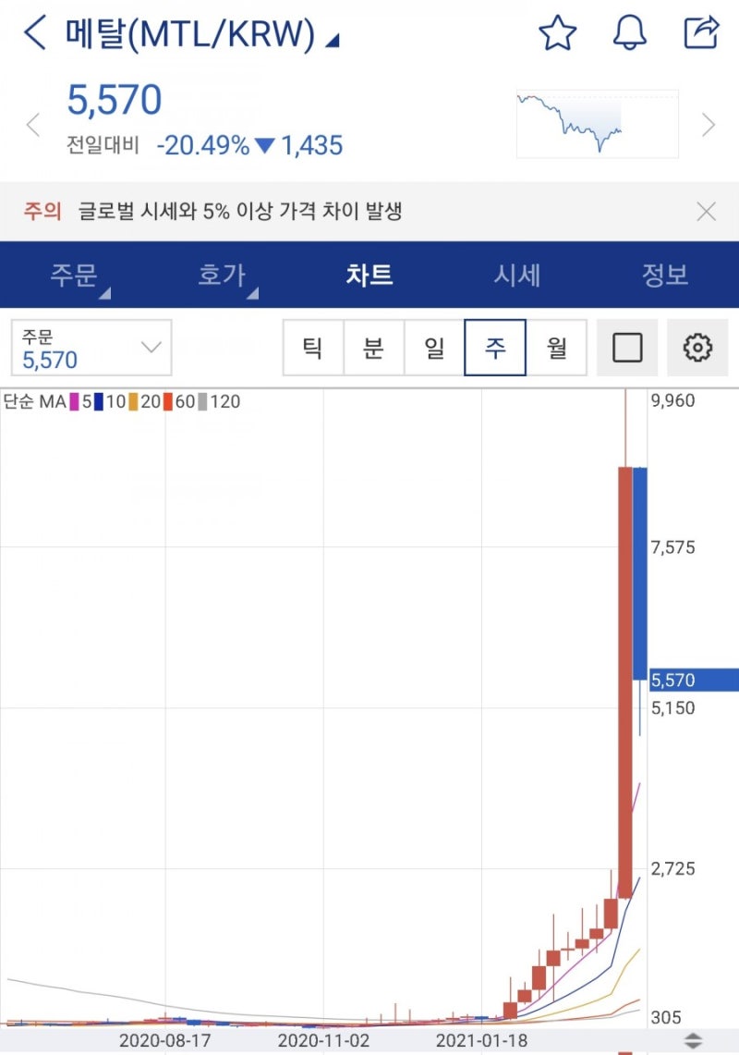Click the square chart style icon beside settings
This screenshot has height=1055, width=739.
click(627, 347)
